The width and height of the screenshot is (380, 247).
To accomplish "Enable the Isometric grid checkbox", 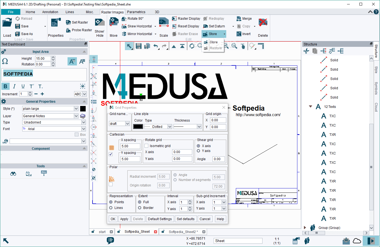I will coord(147,146).
